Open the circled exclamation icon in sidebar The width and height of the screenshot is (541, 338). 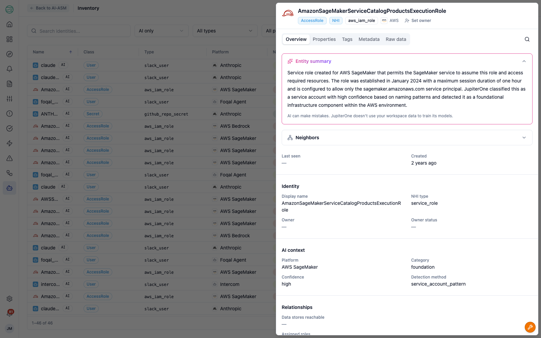9,114
